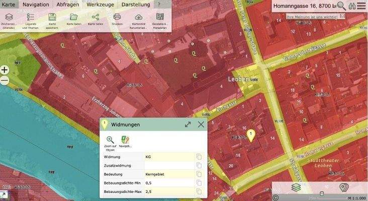
Task: Click the Ihre Meinung ist uns wichtig link
Action: click(x=312, y=17)
